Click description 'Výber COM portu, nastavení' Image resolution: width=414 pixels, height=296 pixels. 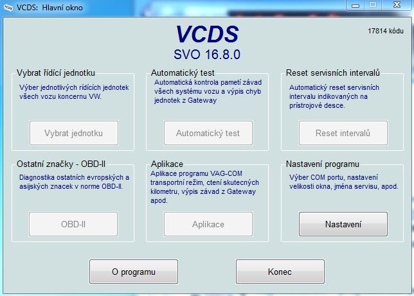coord(334,177)
